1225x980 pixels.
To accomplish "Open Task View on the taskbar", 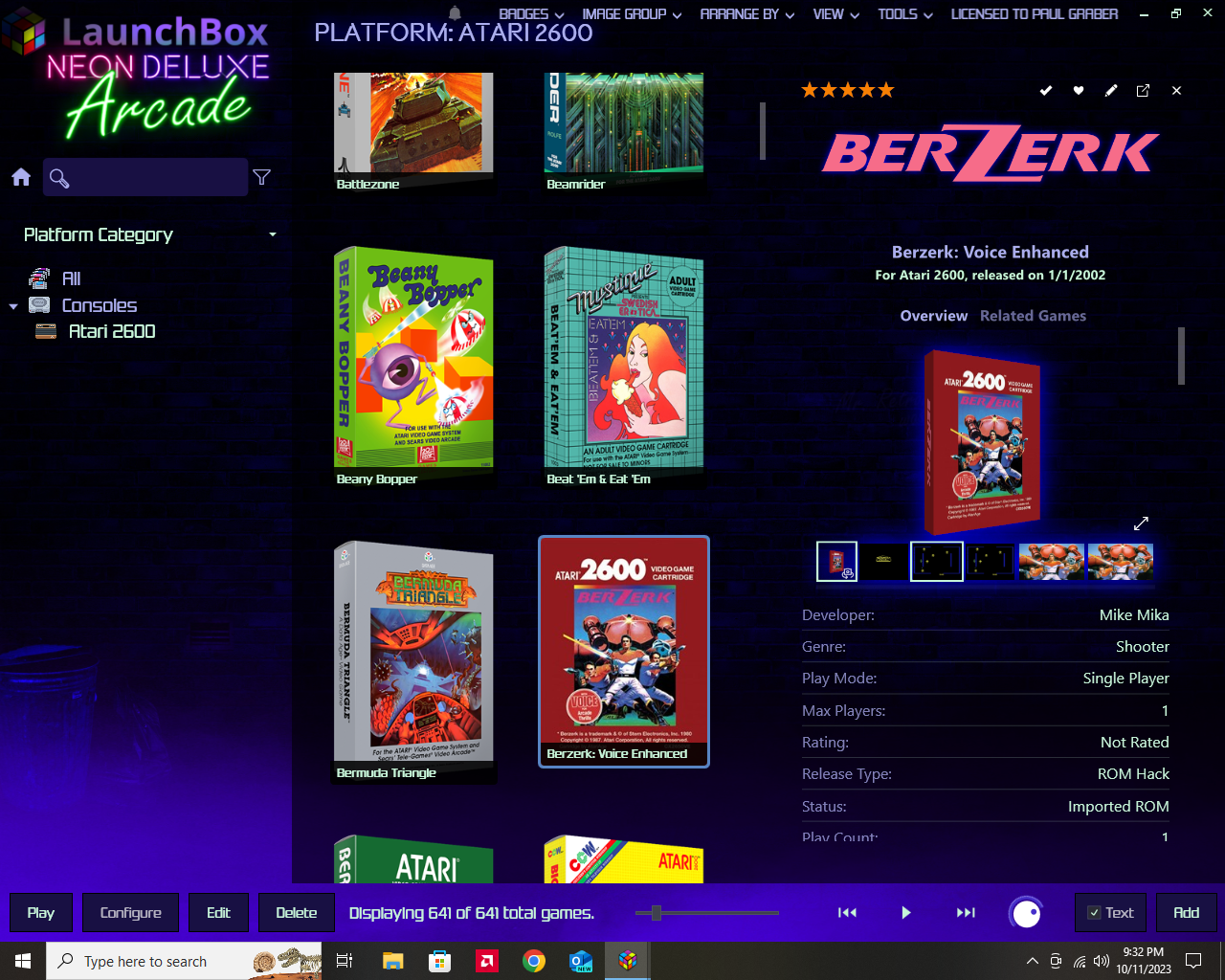I will click(x=345, y=961).
